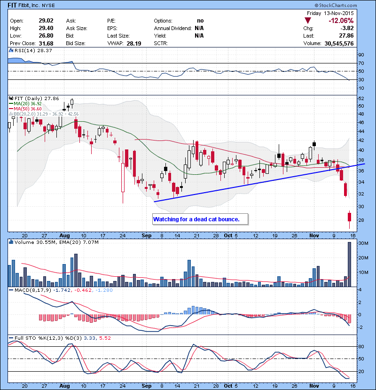The image size is (376, 390).
Task: Click the 'Sep' label on price chart axis
Action: pyautogui.click(x=146, y=235)
